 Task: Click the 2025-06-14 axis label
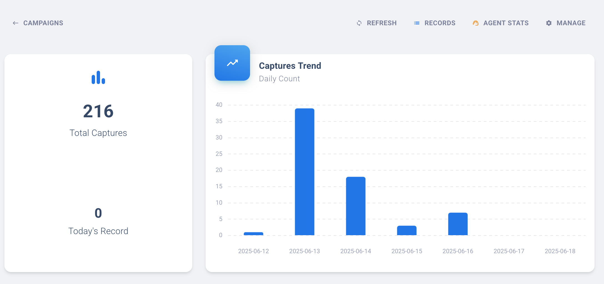(356, 251)
